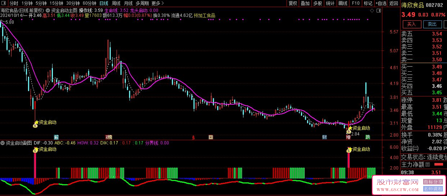Click the 解 event marker on chart bottom
447x196 pixels.
click(56, 137)
